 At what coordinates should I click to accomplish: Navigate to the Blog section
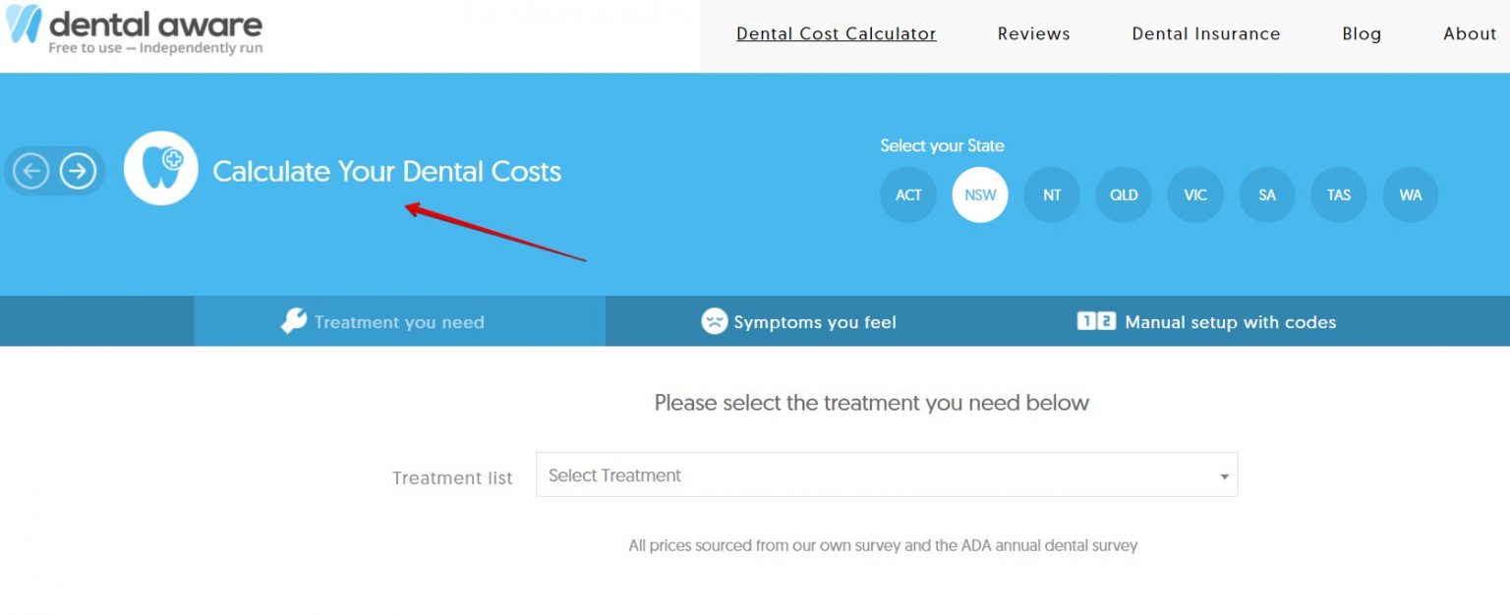tap(1362, 33)
